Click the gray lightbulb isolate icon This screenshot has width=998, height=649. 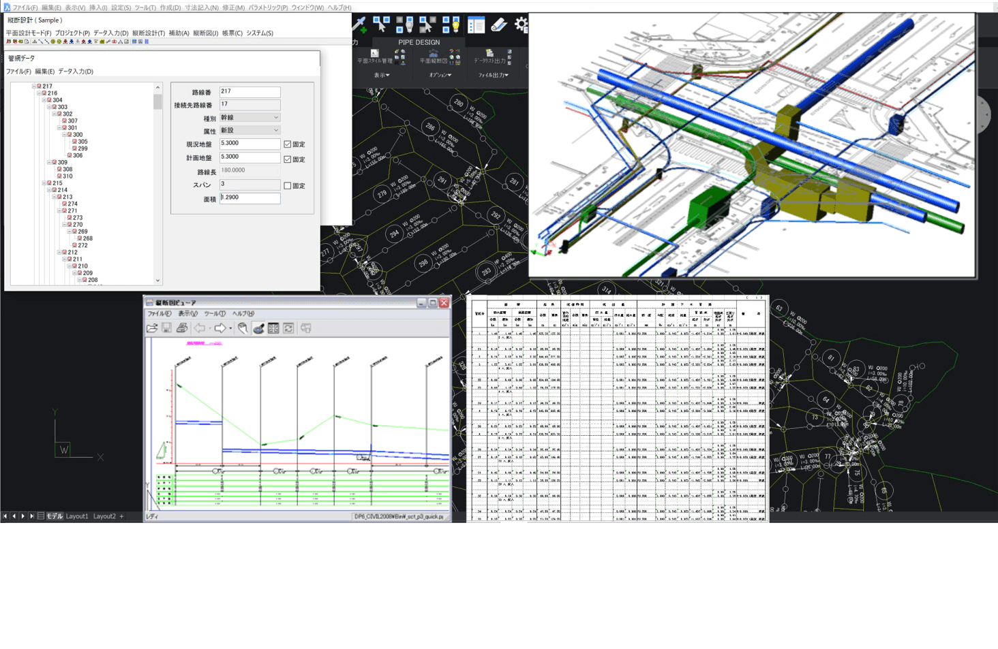404,25
